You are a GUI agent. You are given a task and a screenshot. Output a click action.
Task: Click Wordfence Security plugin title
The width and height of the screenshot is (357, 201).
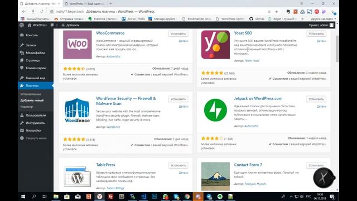(126, 101)
